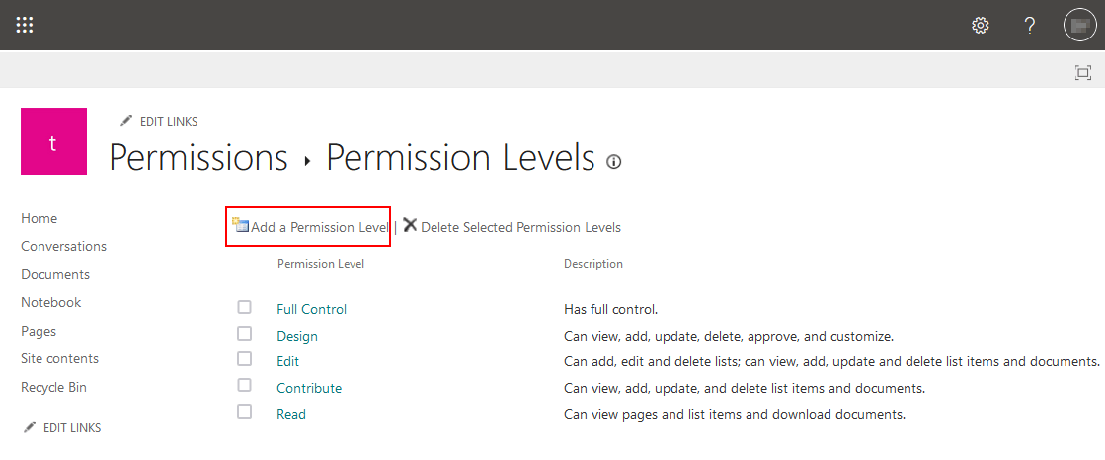The height and width of the screenshot is (460, 1105).
Task: Open the user account avatar menu
Action: click(1080, 26)
